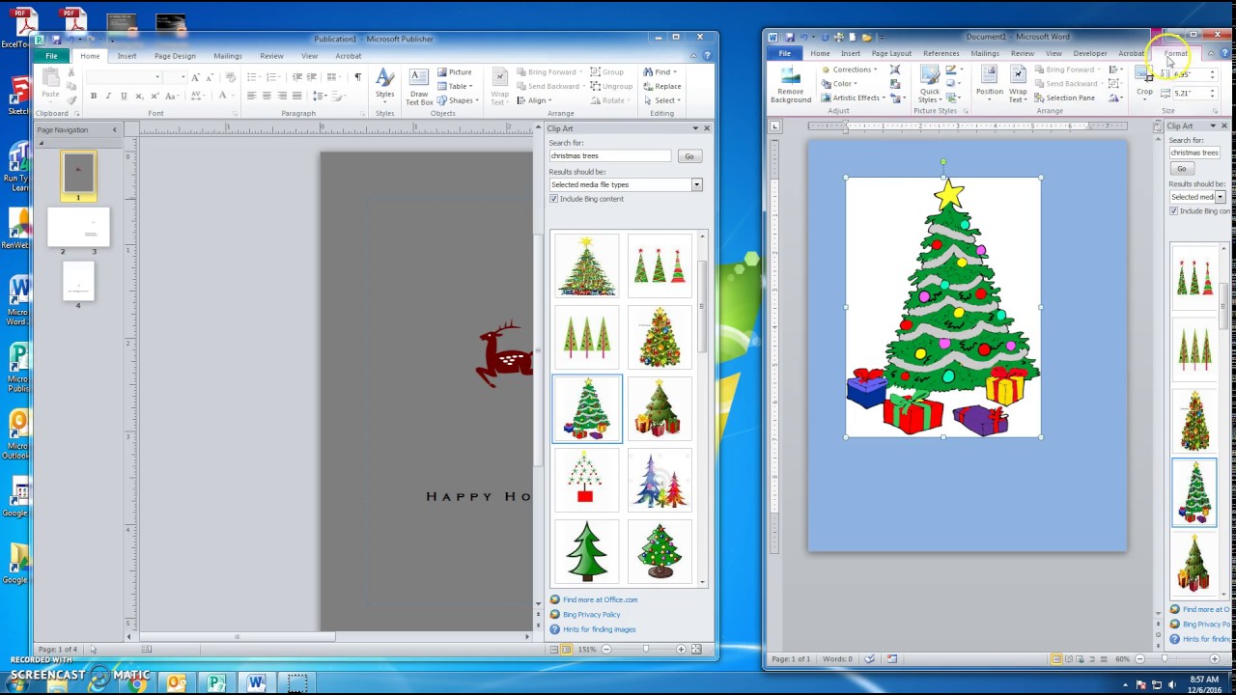Open Color dropdown in Word ribbon
Image resolution: width=1236 pixels, height=695 pixels.
point(839,83)
